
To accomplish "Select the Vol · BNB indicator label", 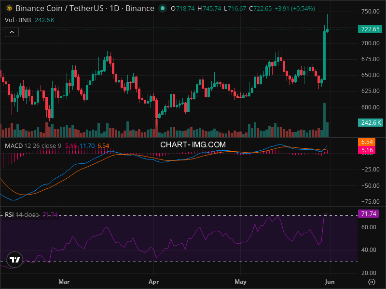I will [x=18, y=20].
